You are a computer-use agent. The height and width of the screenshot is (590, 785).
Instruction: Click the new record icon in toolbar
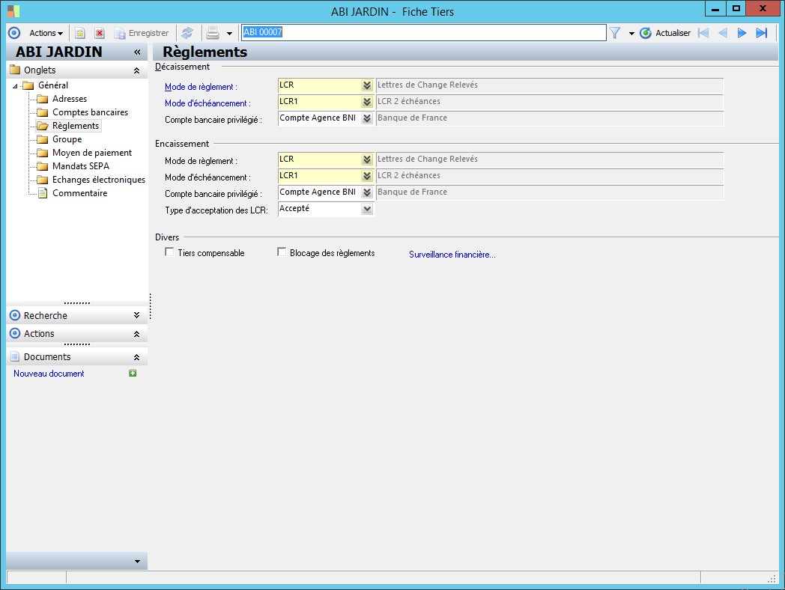click(x=80, y=33)
